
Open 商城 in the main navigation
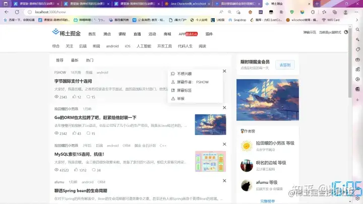coord(167,34)
